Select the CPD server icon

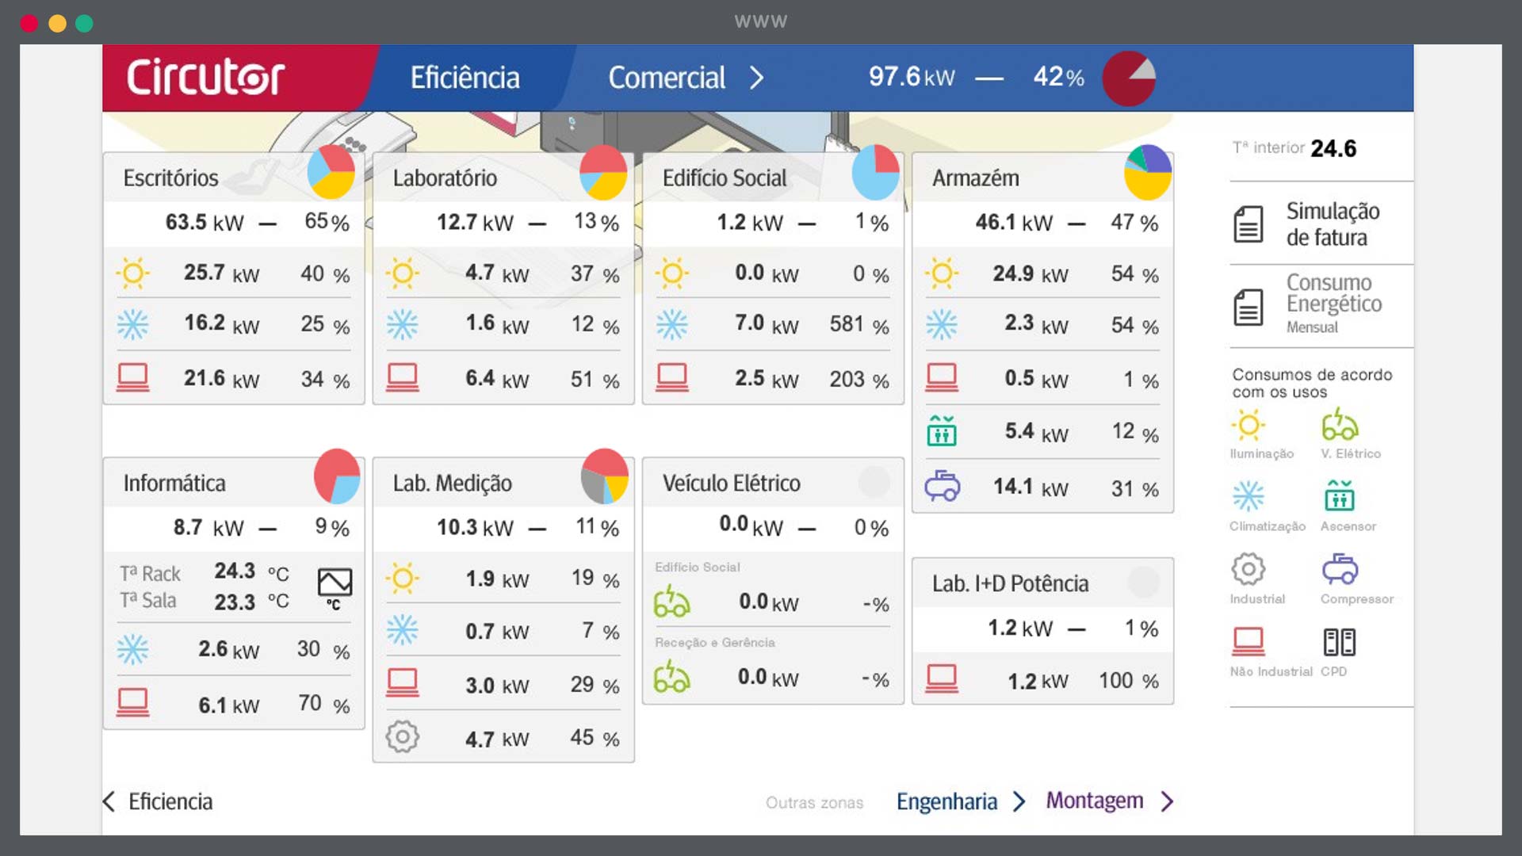point(1340,641)
